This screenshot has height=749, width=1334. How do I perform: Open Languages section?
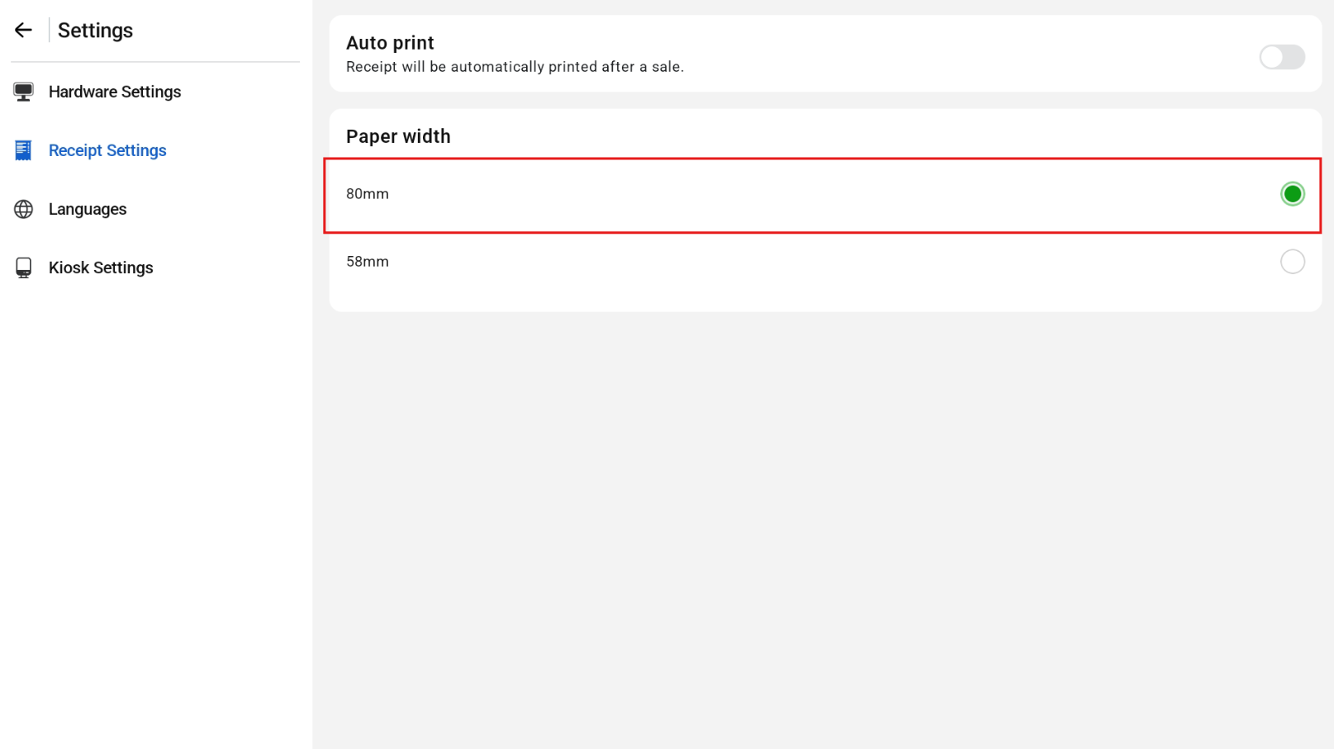click(x=88, y=209)
